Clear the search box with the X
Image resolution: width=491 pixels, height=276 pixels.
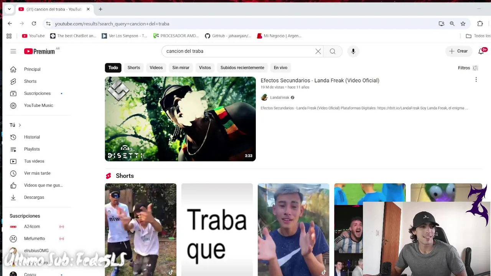point(318,51)
